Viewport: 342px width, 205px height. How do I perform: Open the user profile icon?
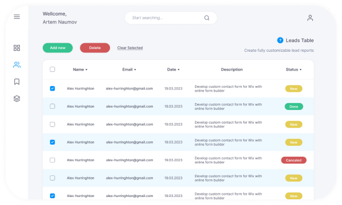tap(310, 18)
